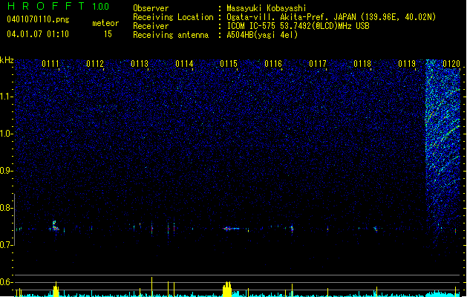Click the 0.8 frequency axis label
This screenshot has height=297, width=467.
6,208
